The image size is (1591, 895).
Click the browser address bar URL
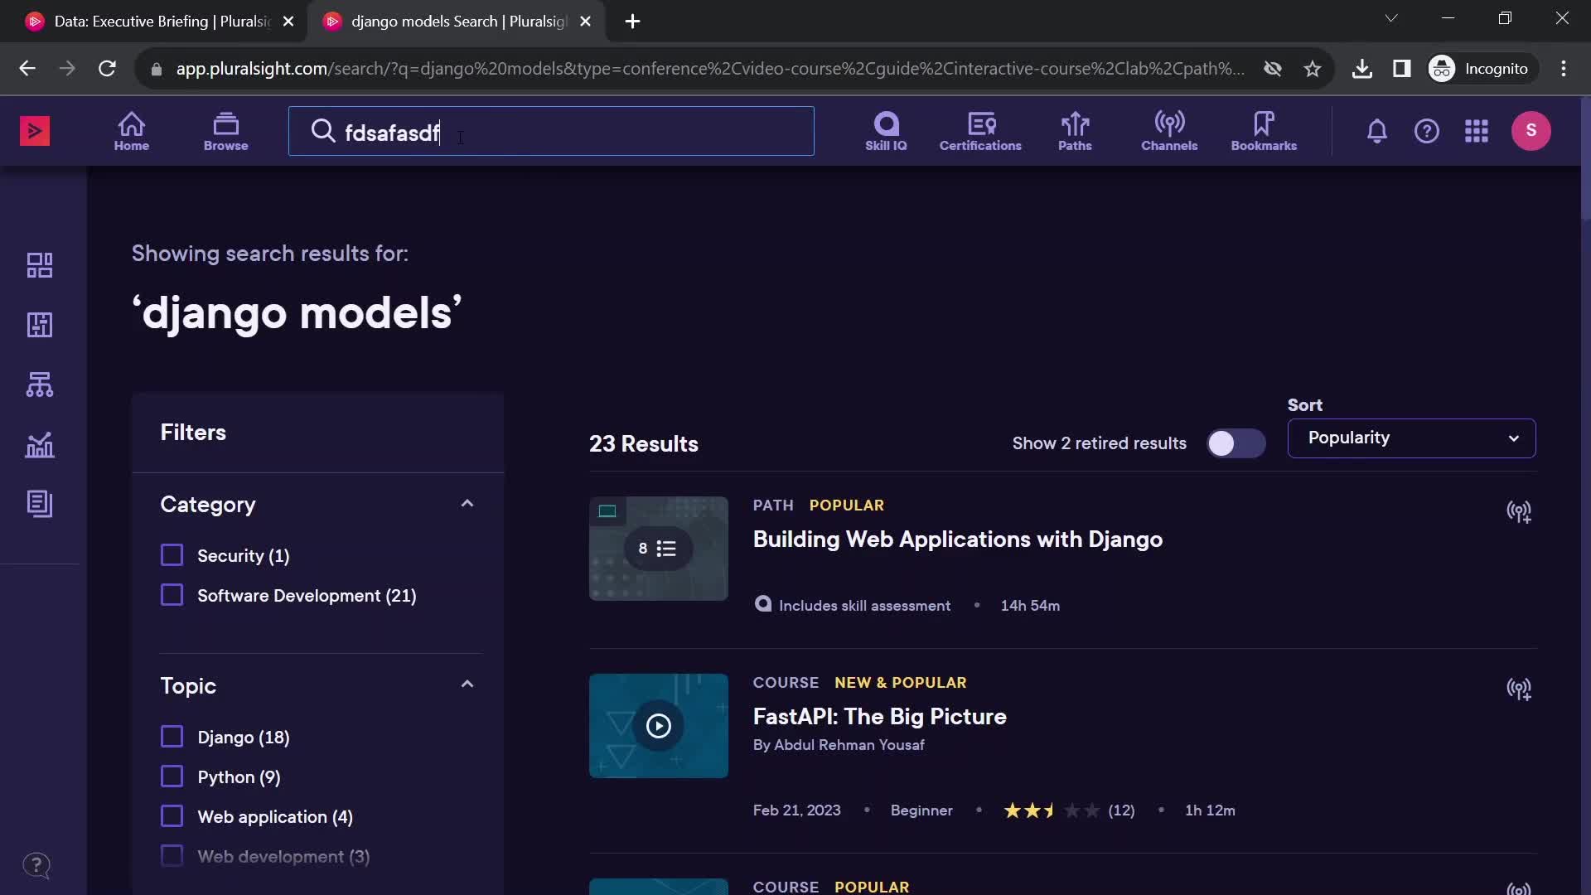click(x=709, y=69)
